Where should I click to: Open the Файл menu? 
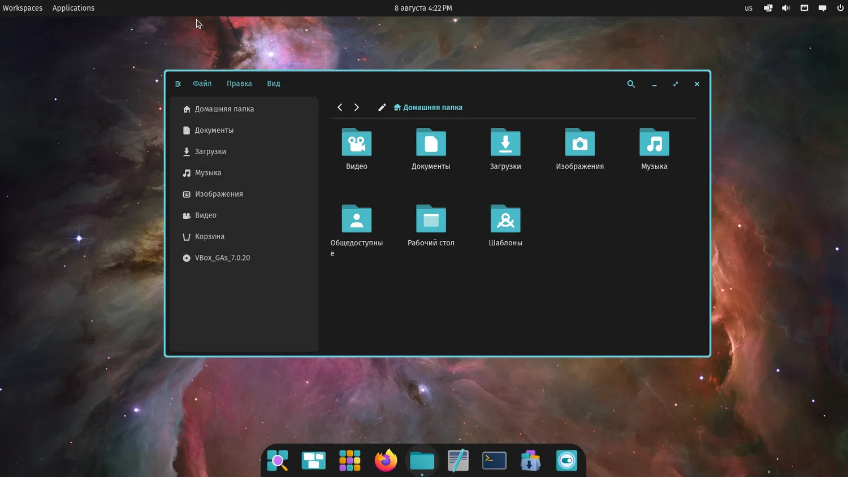point(202,84)
